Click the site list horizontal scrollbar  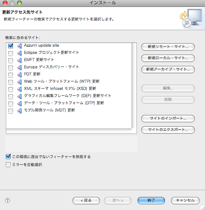coord(69,131)
